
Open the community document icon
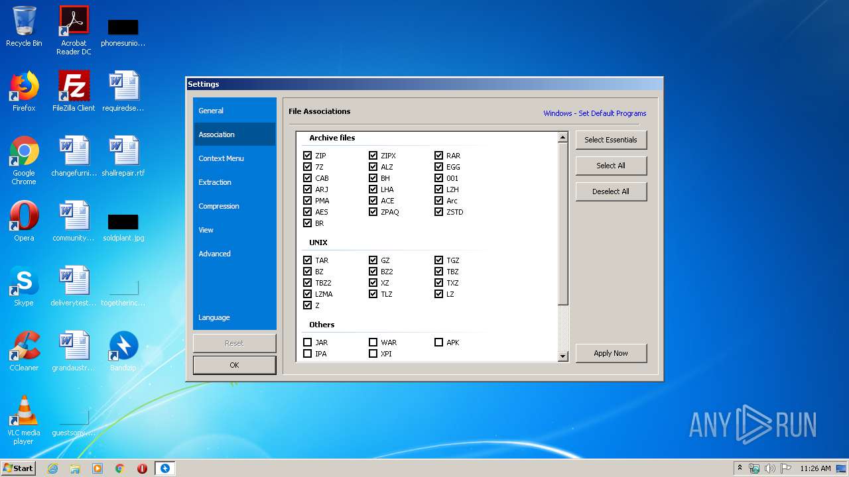click(x=74, y=221)
